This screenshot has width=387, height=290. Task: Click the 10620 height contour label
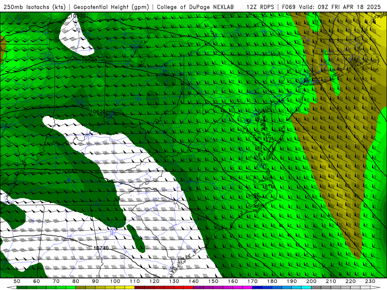(x=98, y=112)
